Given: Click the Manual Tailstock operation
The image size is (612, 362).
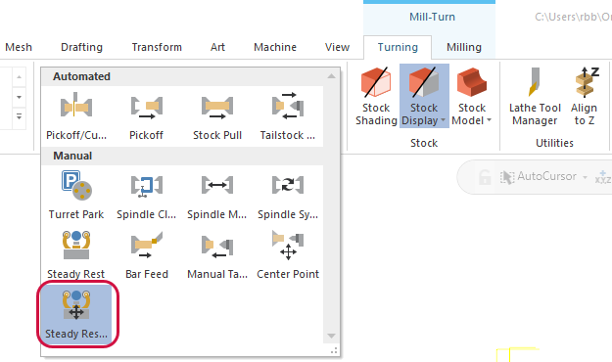Looking at the screenshot, I should pyautogui.click(x=217, y=254).
